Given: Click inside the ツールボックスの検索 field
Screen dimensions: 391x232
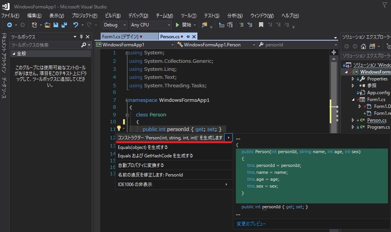Looking at the screenshot, I should [x=46, y=45].
